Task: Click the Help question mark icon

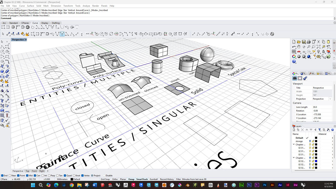Action: [294, 62]
